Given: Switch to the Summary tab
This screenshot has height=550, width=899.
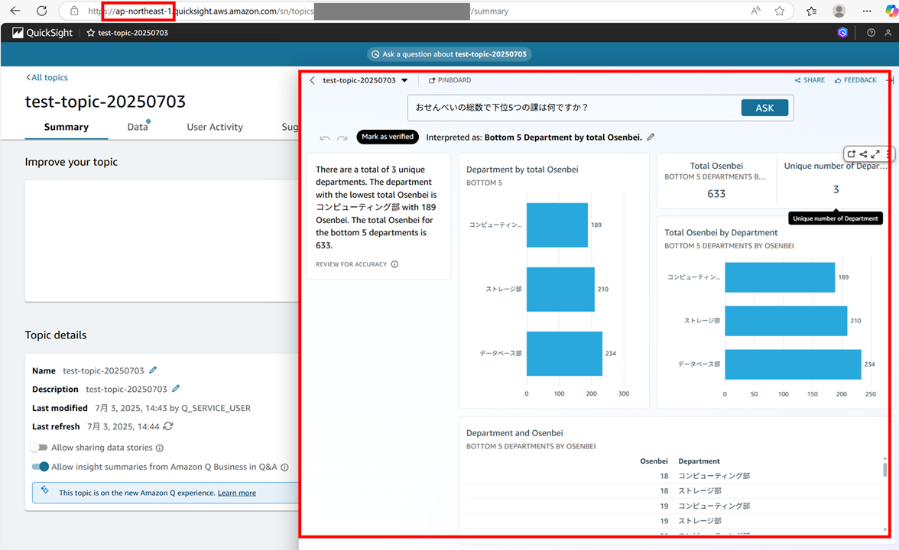Looking at the screenshot, I should pos(67,127).
